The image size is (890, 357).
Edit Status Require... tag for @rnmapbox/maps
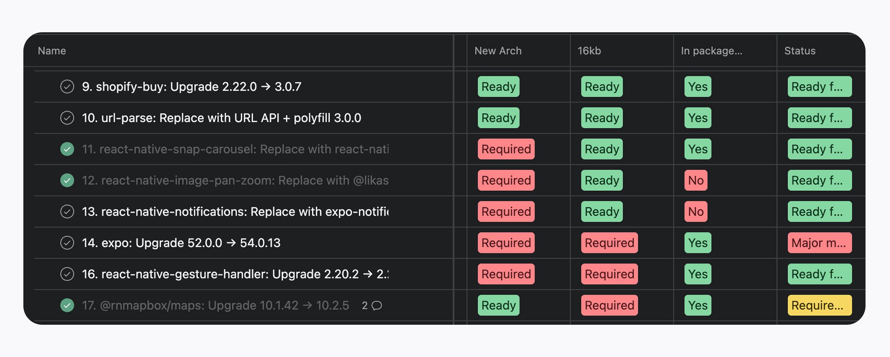pos(820,305)
